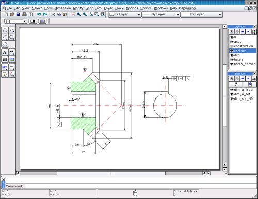The image size is (258, 199).
Task: Open the print scale 1:1 dropdown
Action: (x=15, y=21)
